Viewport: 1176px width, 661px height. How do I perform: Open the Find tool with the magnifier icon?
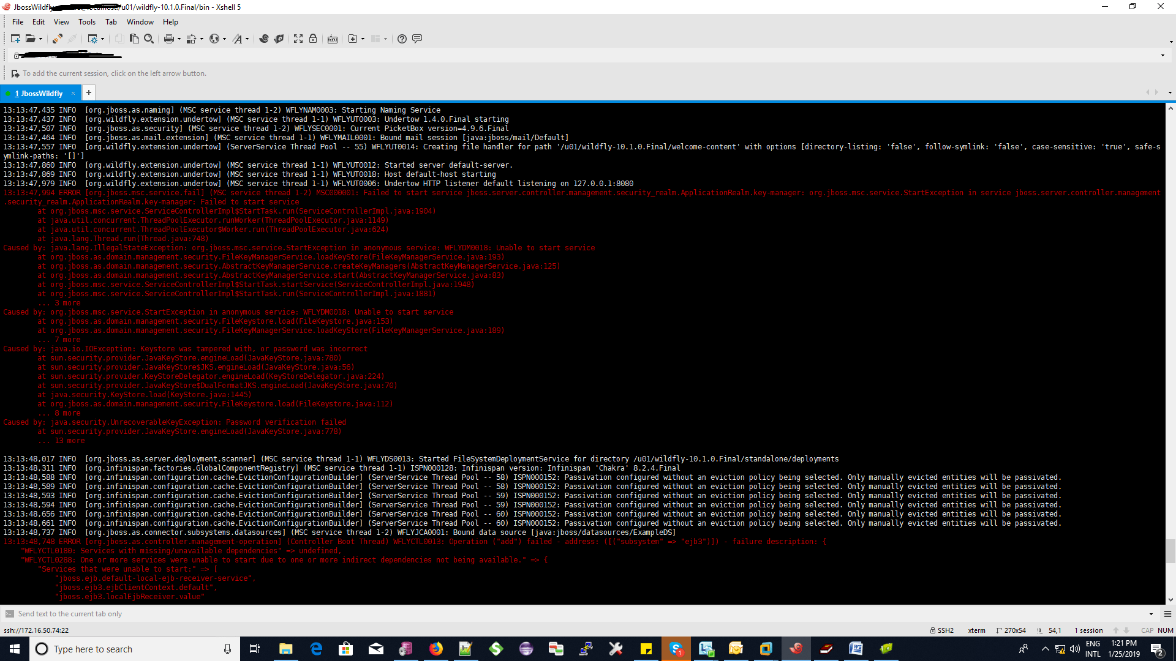click(x=149, y=39)
